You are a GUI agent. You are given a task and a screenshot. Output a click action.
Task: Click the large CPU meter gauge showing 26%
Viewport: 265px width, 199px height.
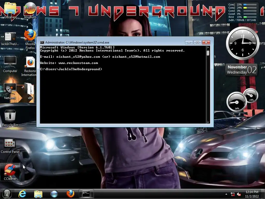click(237, 102)
